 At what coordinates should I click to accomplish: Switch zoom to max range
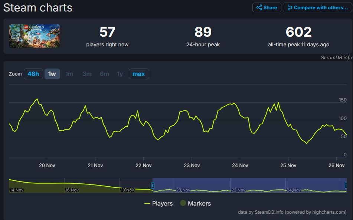tap(139, 74)
